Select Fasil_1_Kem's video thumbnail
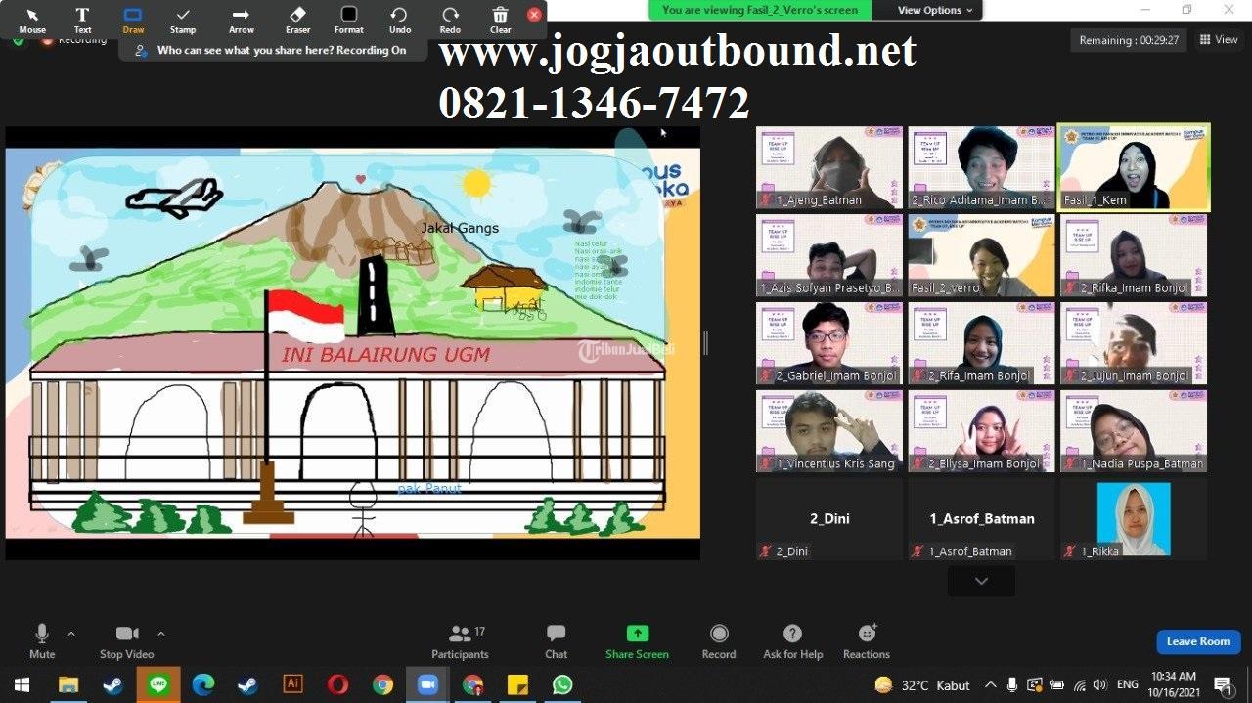Screen dimensions: 1252x703 (1134, 167)
